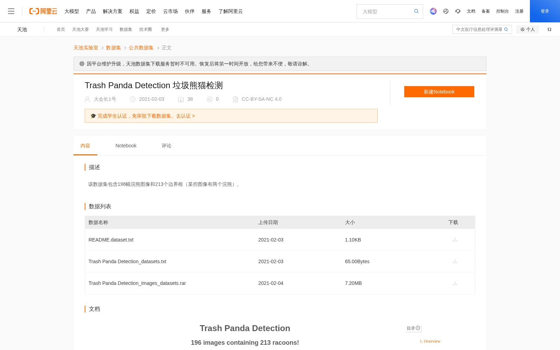Download README.dataset.txt via its download icon

(455, 239)
